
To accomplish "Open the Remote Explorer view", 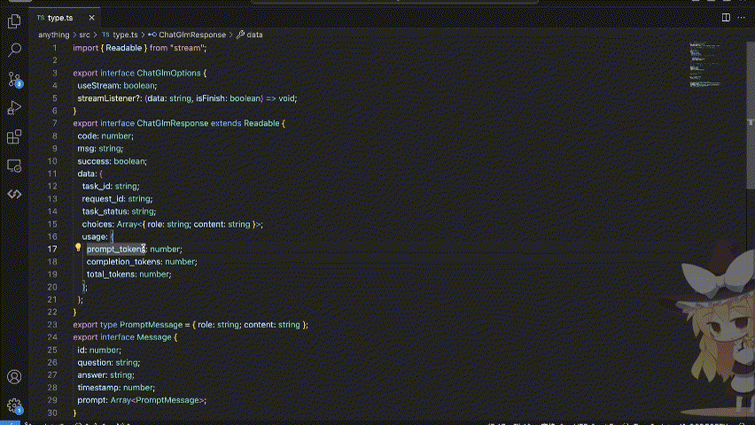I will pyautogui.click(x=14, y=166).
